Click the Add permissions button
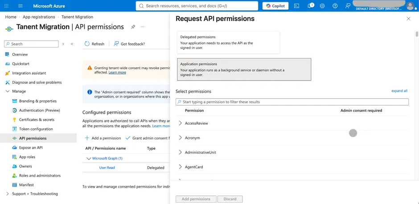The height and width of the screenshot is (204, 419). pyautogui.click(x=196, y=199)
